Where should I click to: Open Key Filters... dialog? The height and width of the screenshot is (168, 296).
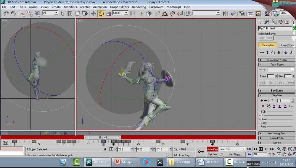pos(235,154)
